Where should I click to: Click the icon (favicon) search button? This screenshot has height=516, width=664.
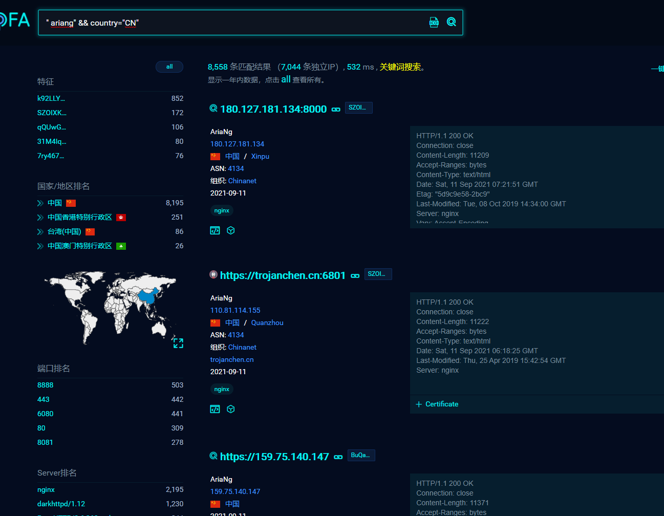coord(434,22)
